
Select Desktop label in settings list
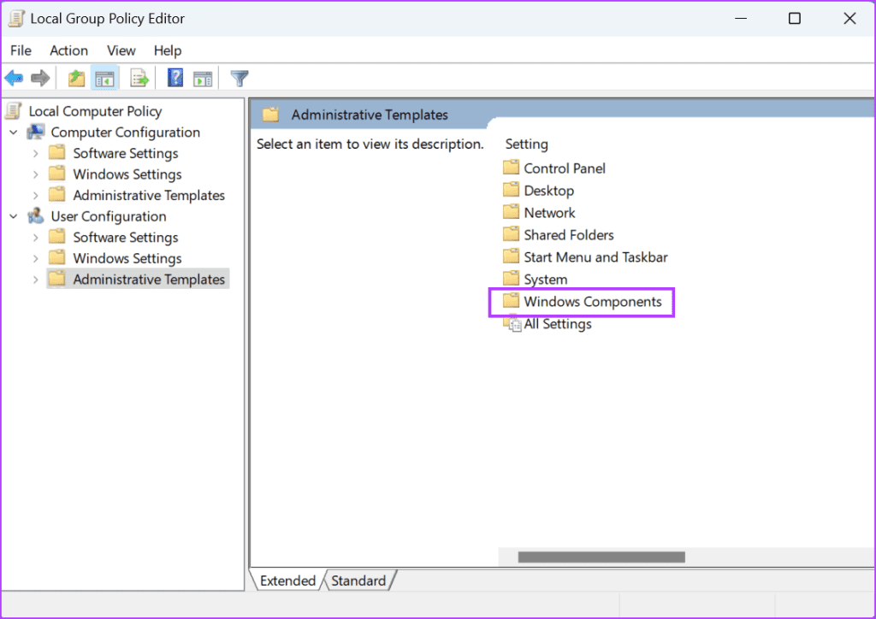tap(548, 191)
